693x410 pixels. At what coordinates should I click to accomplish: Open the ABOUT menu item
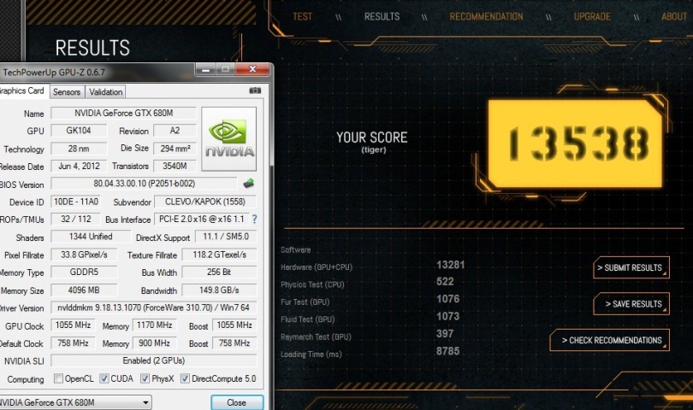(674, 17)
